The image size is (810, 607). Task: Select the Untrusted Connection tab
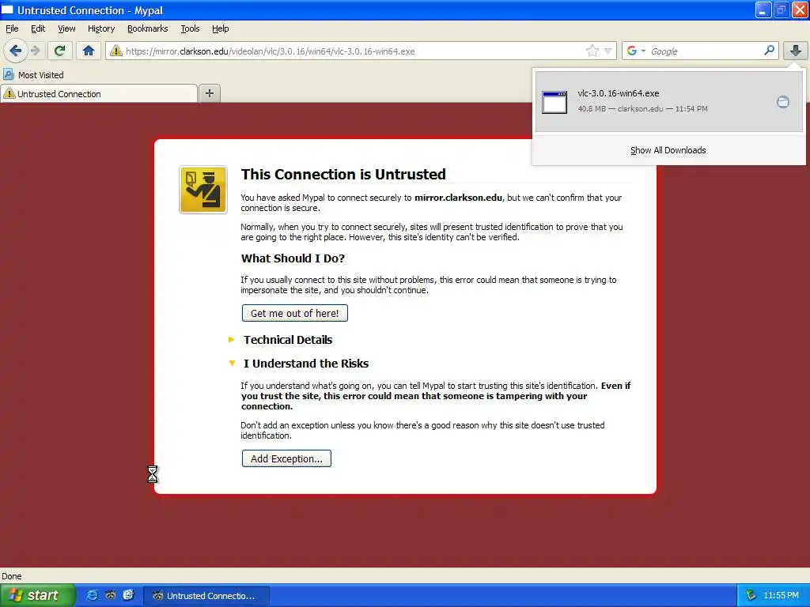pyautogui.click(x=99, y=93)
